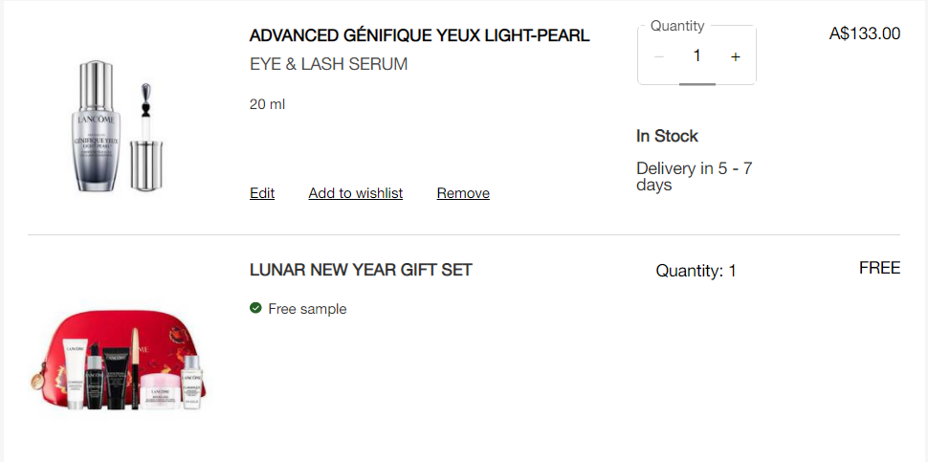Remove the Génifique serum from cart
The height and width of the screenshot is (462, 928).
(463, 193)
